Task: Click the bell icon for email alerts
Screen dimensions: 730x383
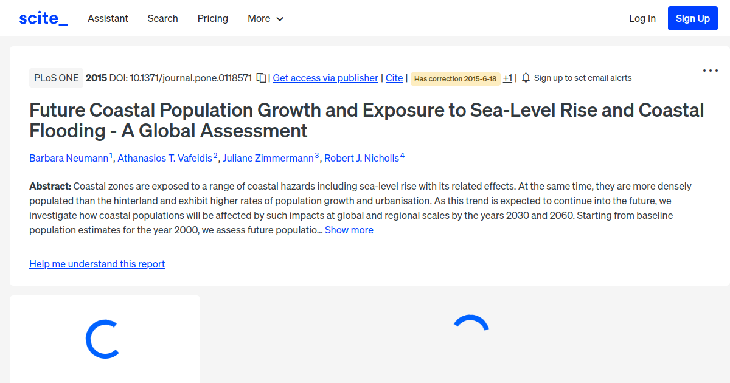Action: tap(524, 78)
